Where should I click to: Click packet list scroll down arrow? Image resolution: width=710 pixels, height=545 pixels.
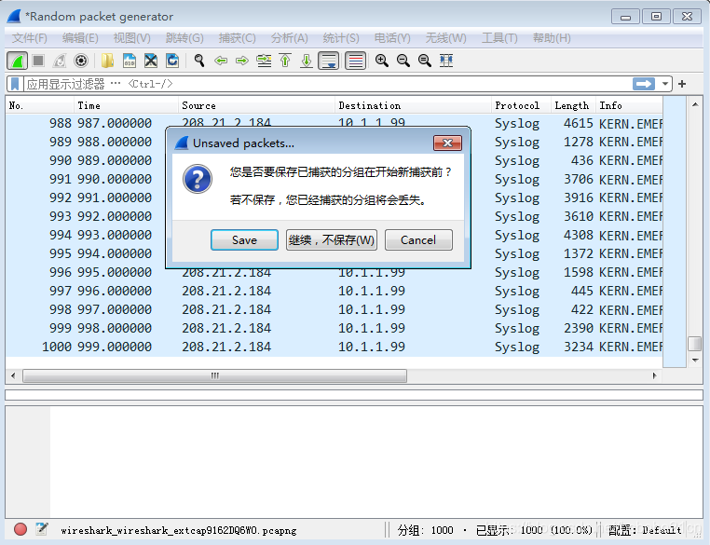point(695,360)
